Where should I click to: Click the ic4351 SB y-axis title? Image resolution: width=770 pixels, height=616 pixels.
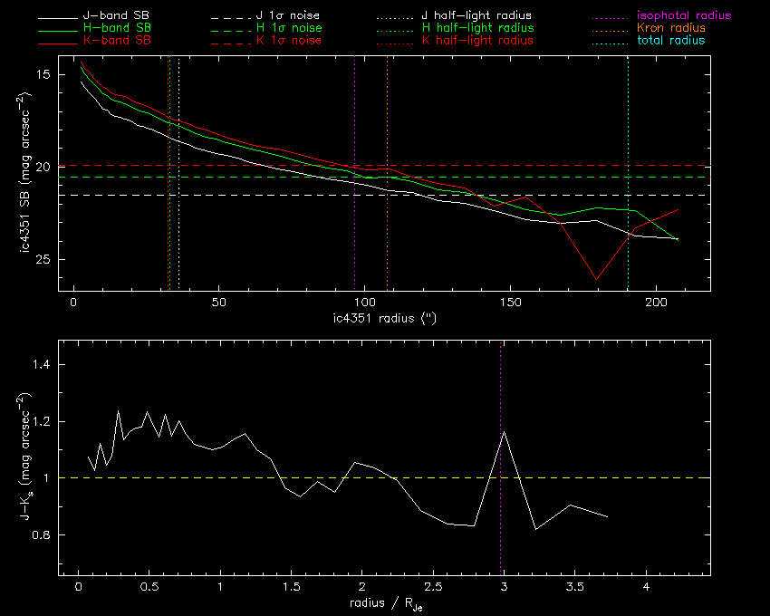coord(34,174)
